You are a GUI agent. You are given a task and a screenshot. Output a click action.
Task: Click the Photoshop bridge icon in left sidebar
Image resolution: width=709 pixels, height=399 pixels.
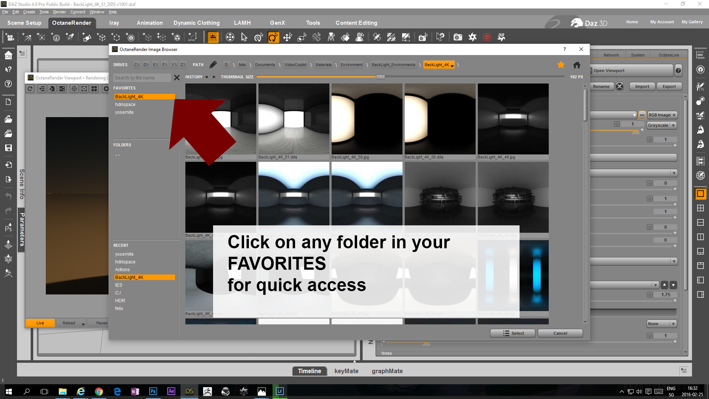pyautogui.click(x=8, y=228)
